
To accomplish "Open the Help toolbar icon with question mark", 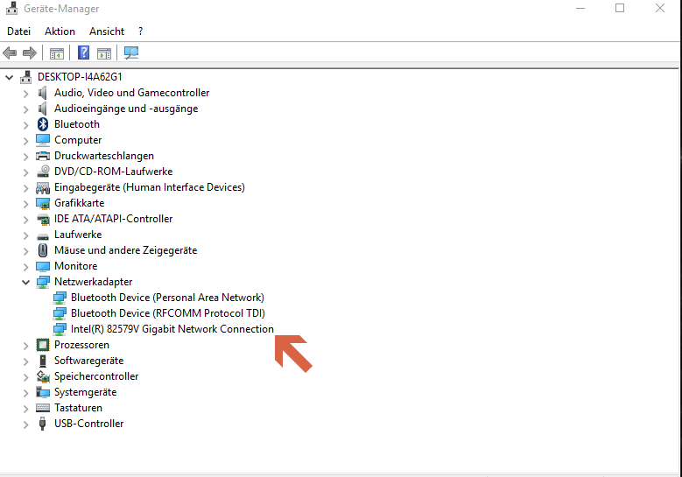I will click(83, 53).
